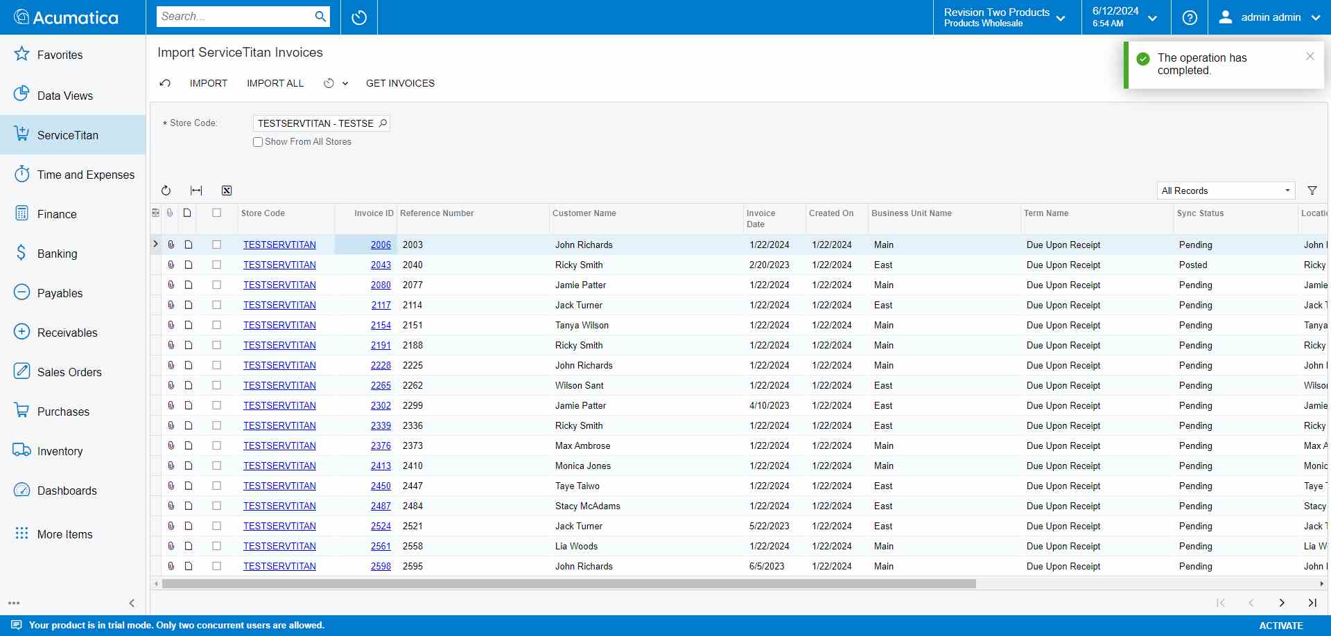Open invoice ID 2006 link

coord(381,245)
